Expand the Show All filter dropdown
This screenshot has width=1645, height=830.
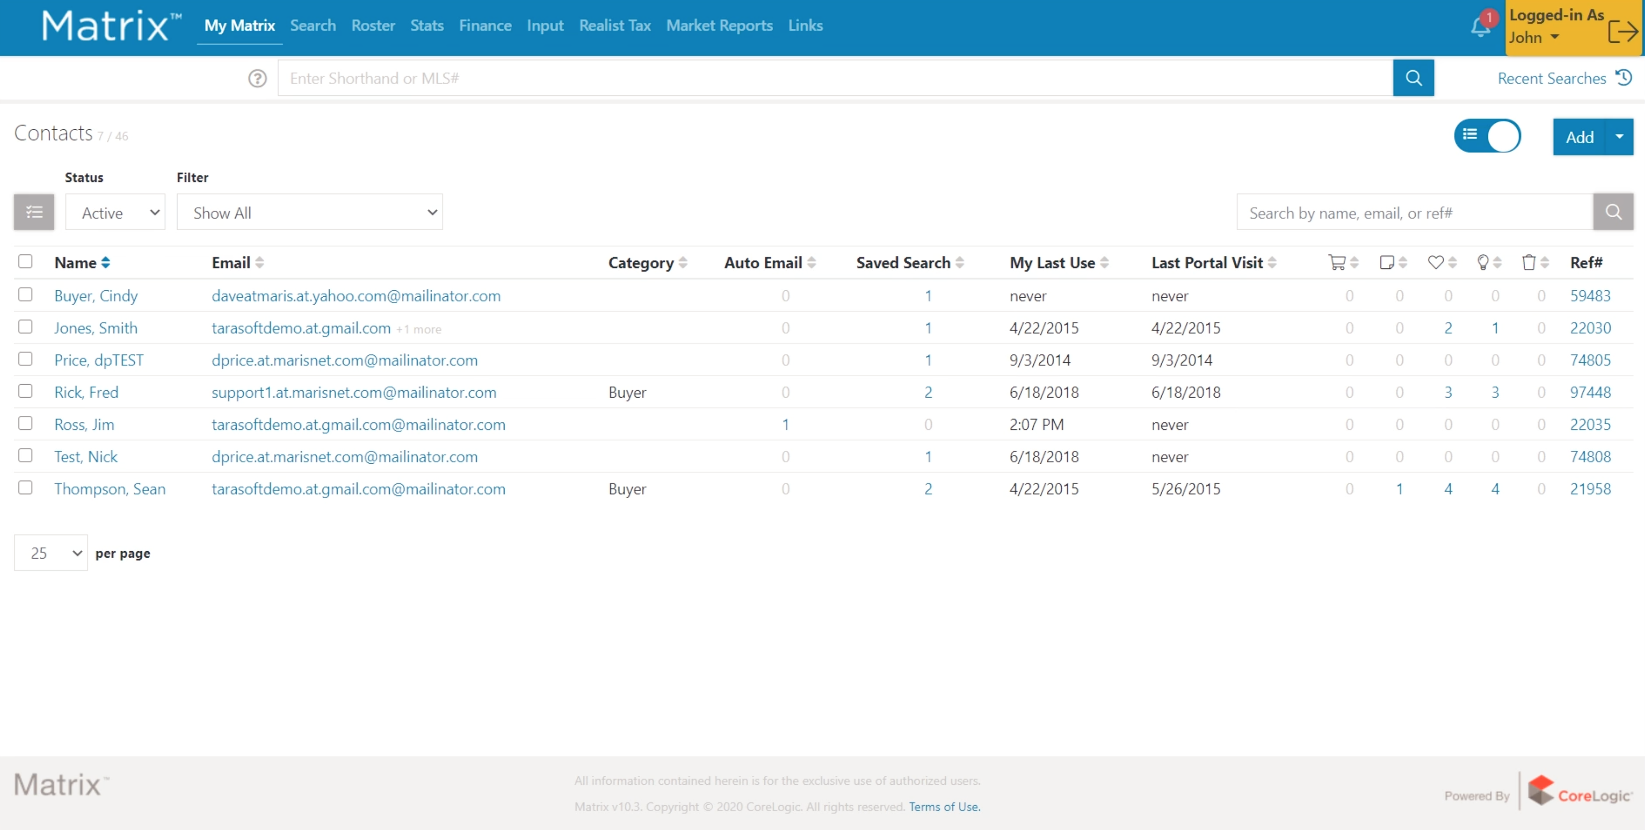point(310,213)
